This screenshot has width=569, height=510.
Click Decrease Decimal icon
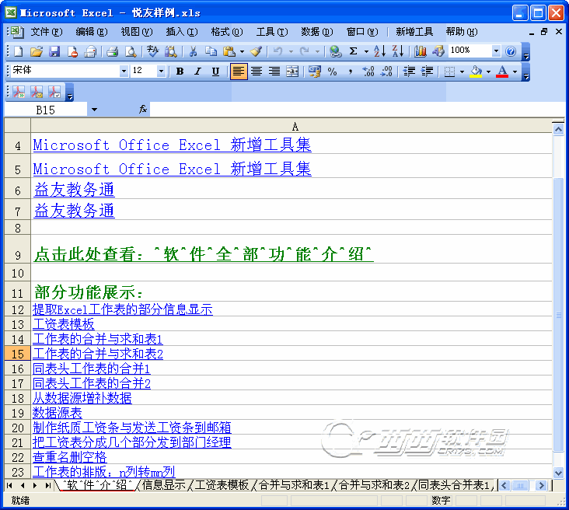[386, 72]
